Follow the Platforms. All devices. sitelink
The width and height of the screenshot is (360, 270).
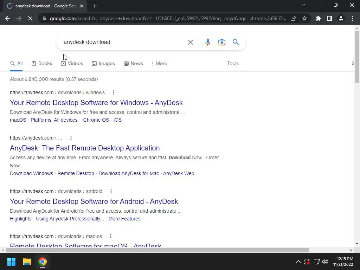[x=54, y=120]
